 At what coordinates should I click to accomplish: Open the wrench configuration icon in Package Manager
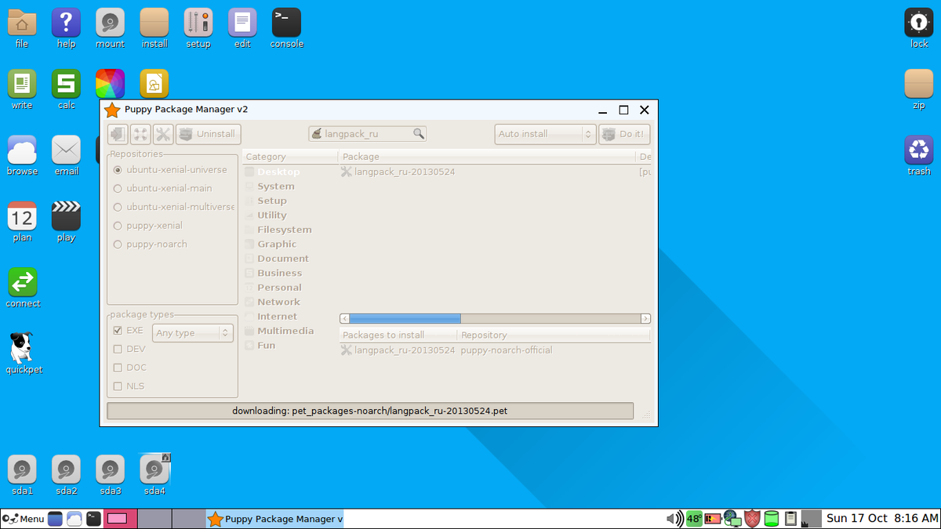(163, 134)
